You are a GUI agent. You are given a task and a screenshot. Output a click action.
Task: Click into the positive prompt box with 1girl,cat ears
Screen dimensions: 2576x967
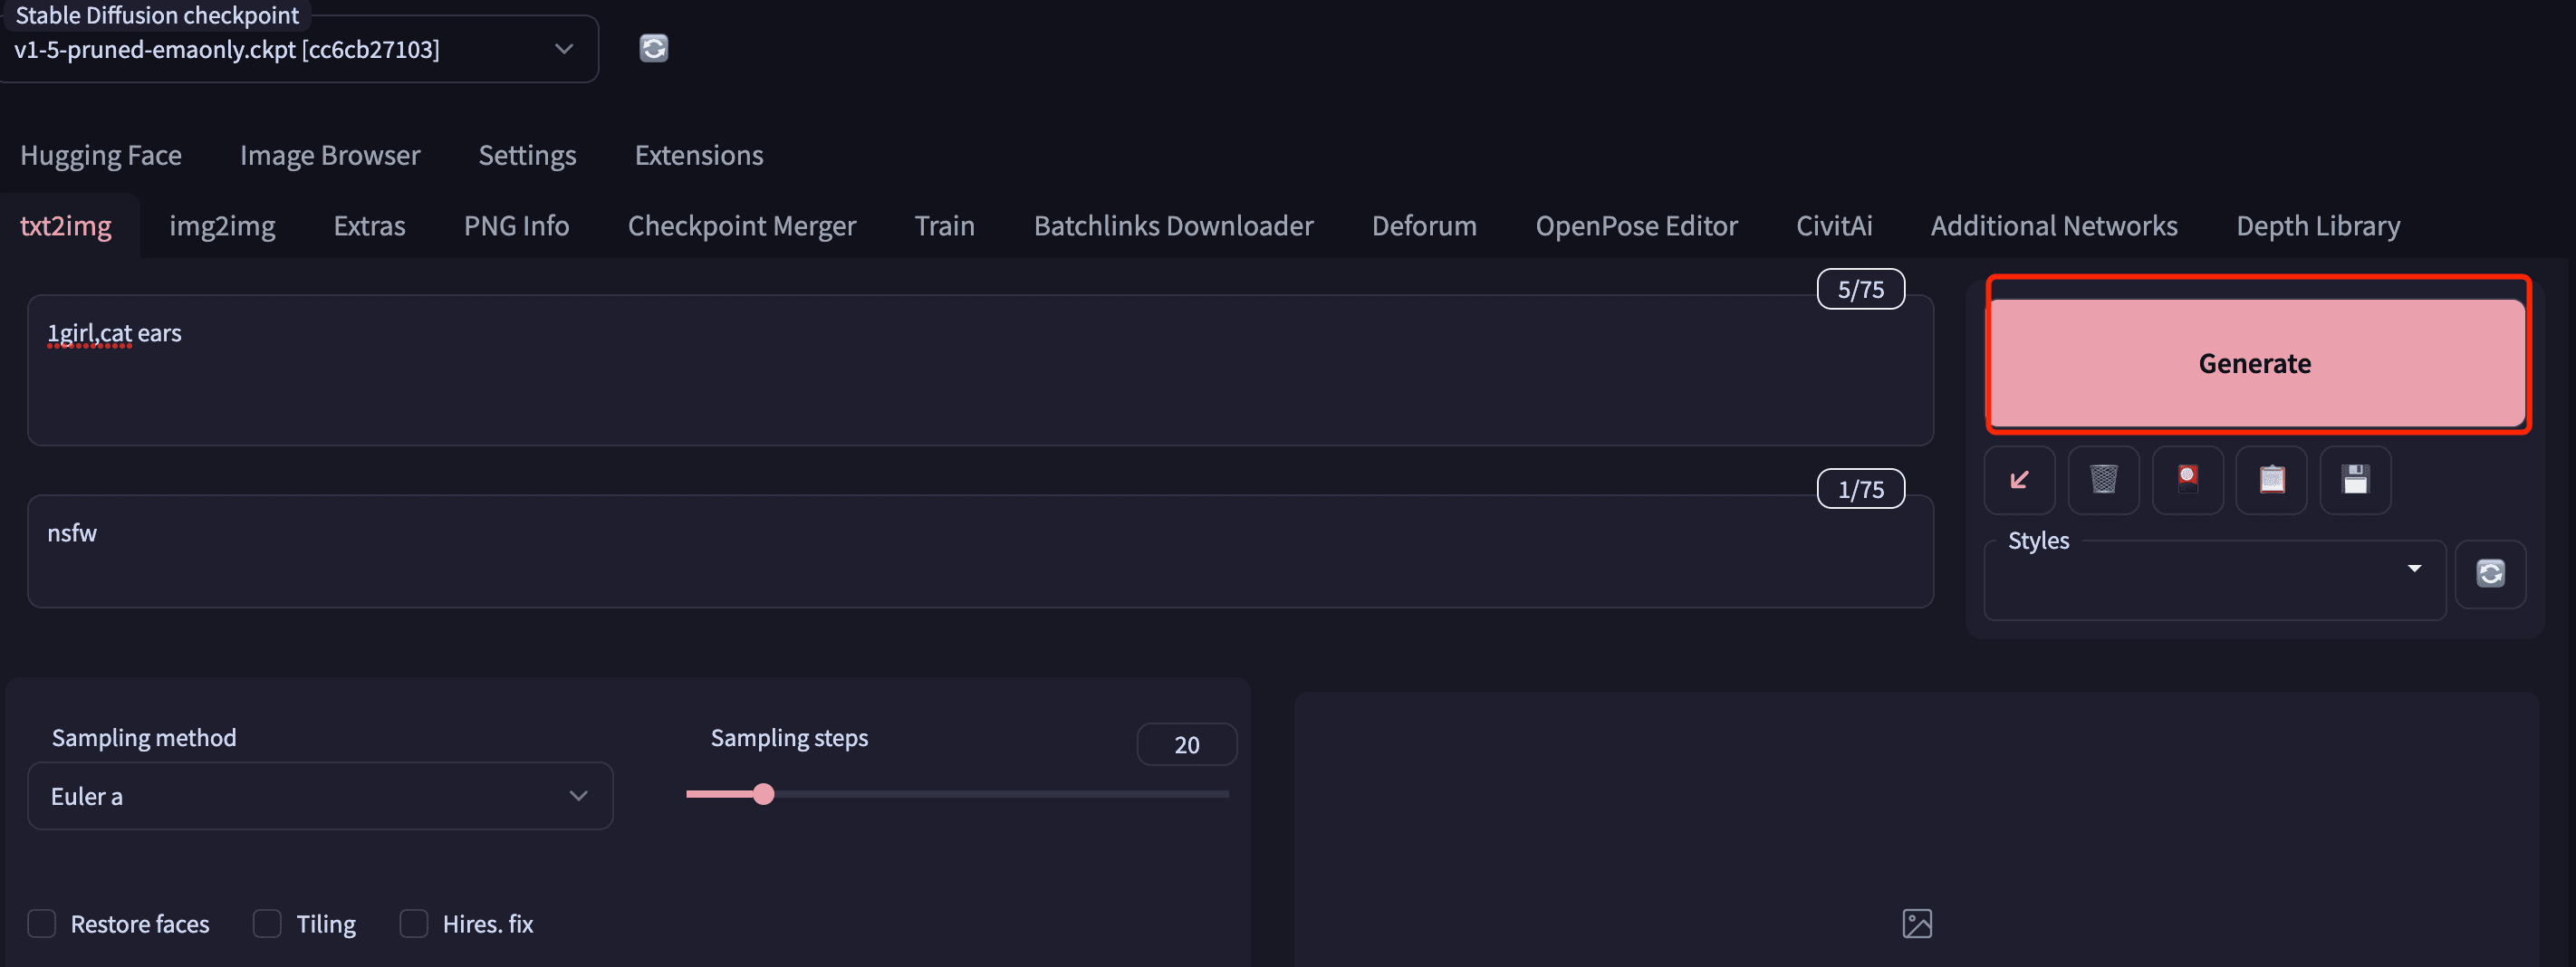pos(980,370)
